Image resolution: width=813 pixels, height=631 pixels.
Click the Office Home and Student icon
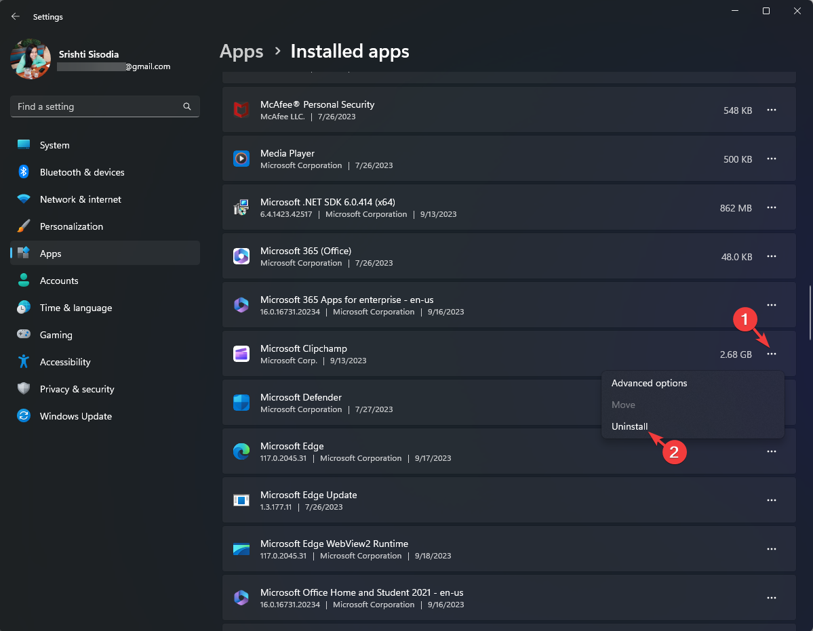pos(241,598)
